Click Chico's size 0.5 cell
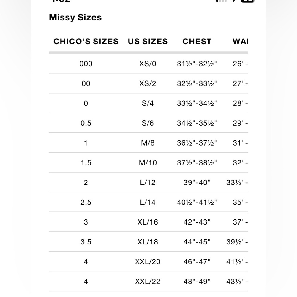The image size is (297, 297). pyautogui.click(x=86, y=123)
